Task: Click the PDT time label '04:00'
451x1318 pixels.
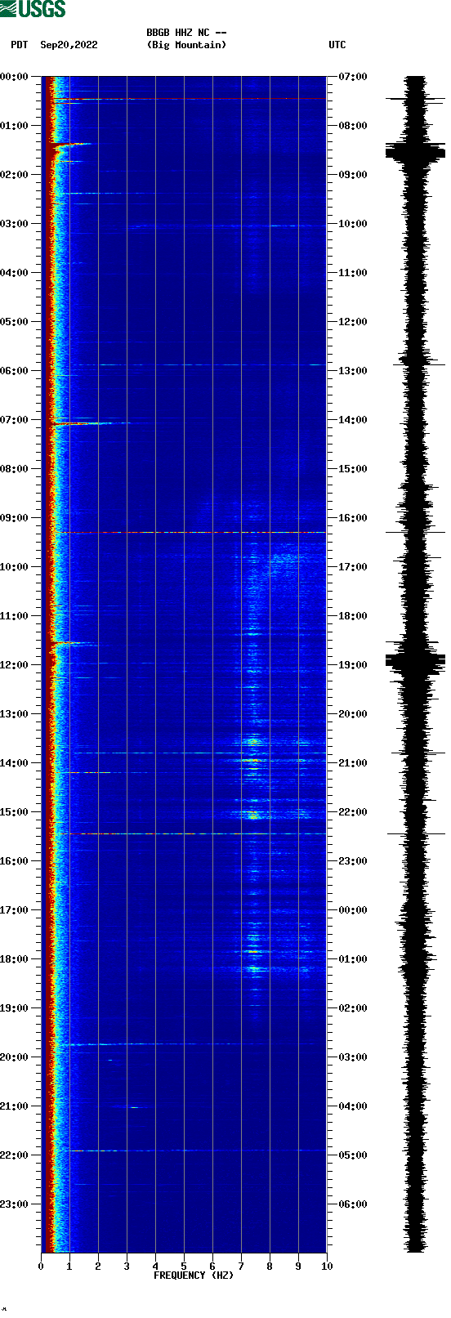Action: pos(15,273)
